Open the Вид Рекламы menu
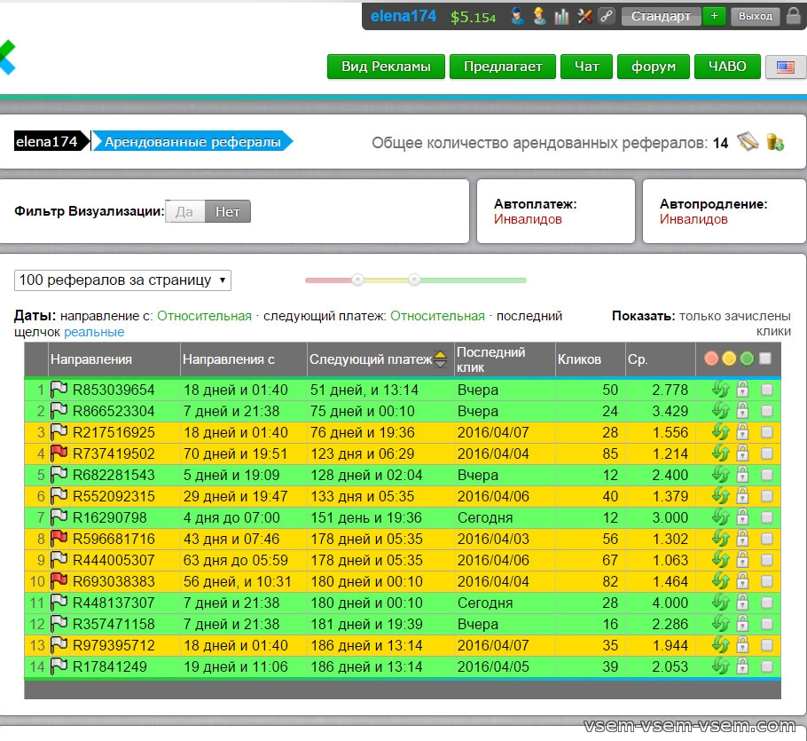The image size is (807, 741). 386,67
